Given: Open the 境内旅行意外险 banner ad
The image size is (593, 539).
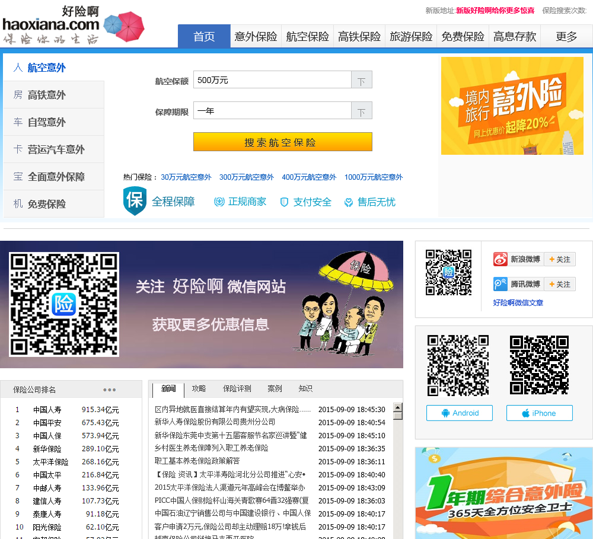Looking at the screenshot, I should pos(512,106).
